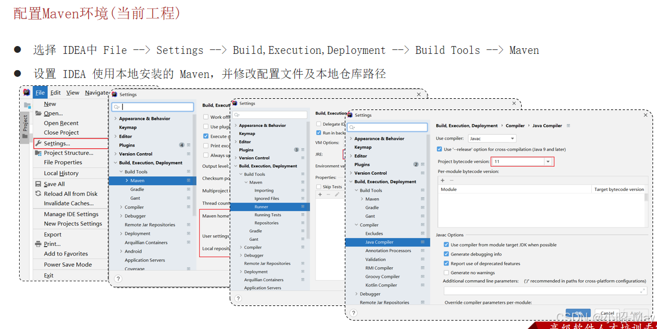This screenshot has height=329, width=657.
Task: Select Importing under Maven in Runner window
Action: 264,190
